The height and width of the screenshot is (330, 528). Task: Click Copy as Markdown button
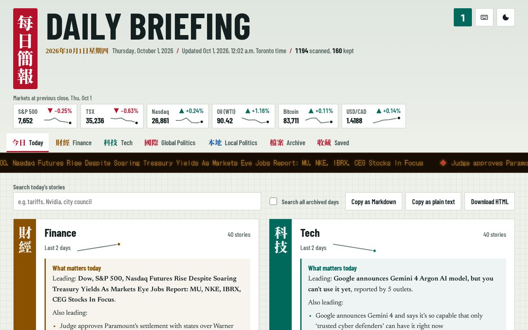[374, 201]
